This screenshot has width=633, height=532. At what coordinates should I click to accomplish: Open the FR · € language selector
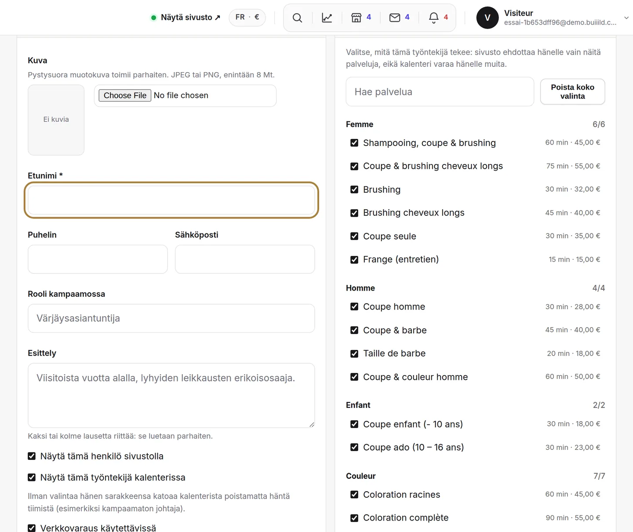(247, 17)
